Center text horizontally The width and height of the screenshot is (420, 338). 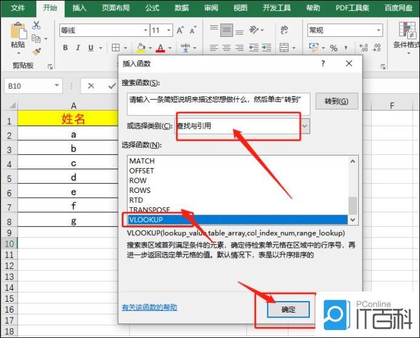click(226, 48)
